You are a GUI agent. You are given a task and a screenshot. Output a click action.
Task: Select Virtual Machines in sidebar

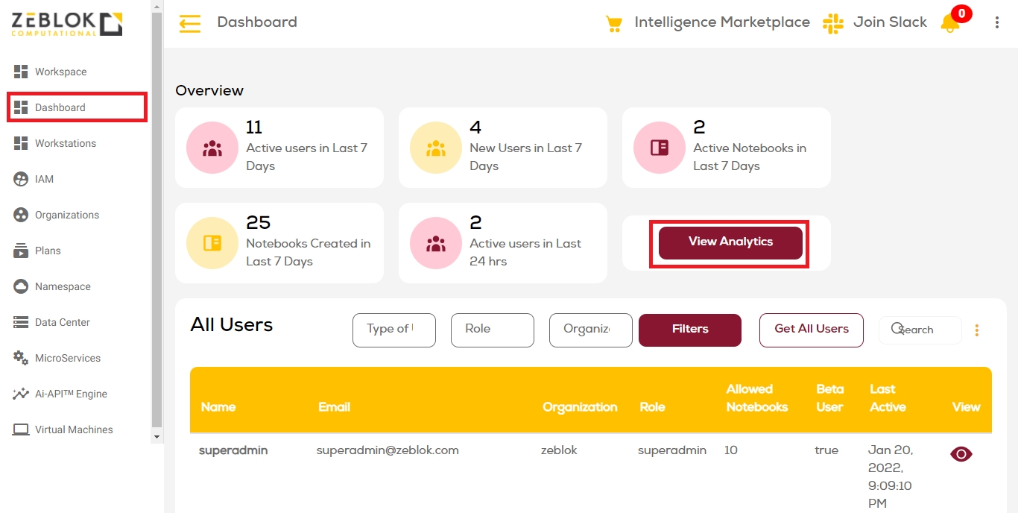(x=74, y=429)
